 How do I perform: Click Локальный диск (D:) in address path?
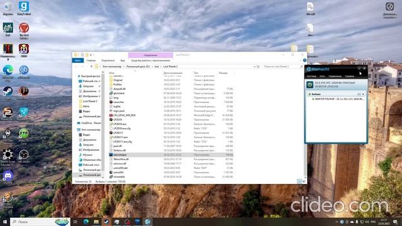click(x=138, y=67)
